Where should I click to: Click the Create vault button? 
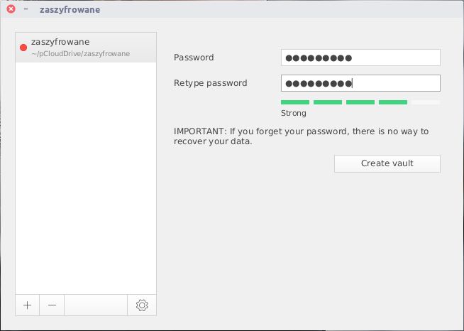pyautogui.click(x=387, y=163)
